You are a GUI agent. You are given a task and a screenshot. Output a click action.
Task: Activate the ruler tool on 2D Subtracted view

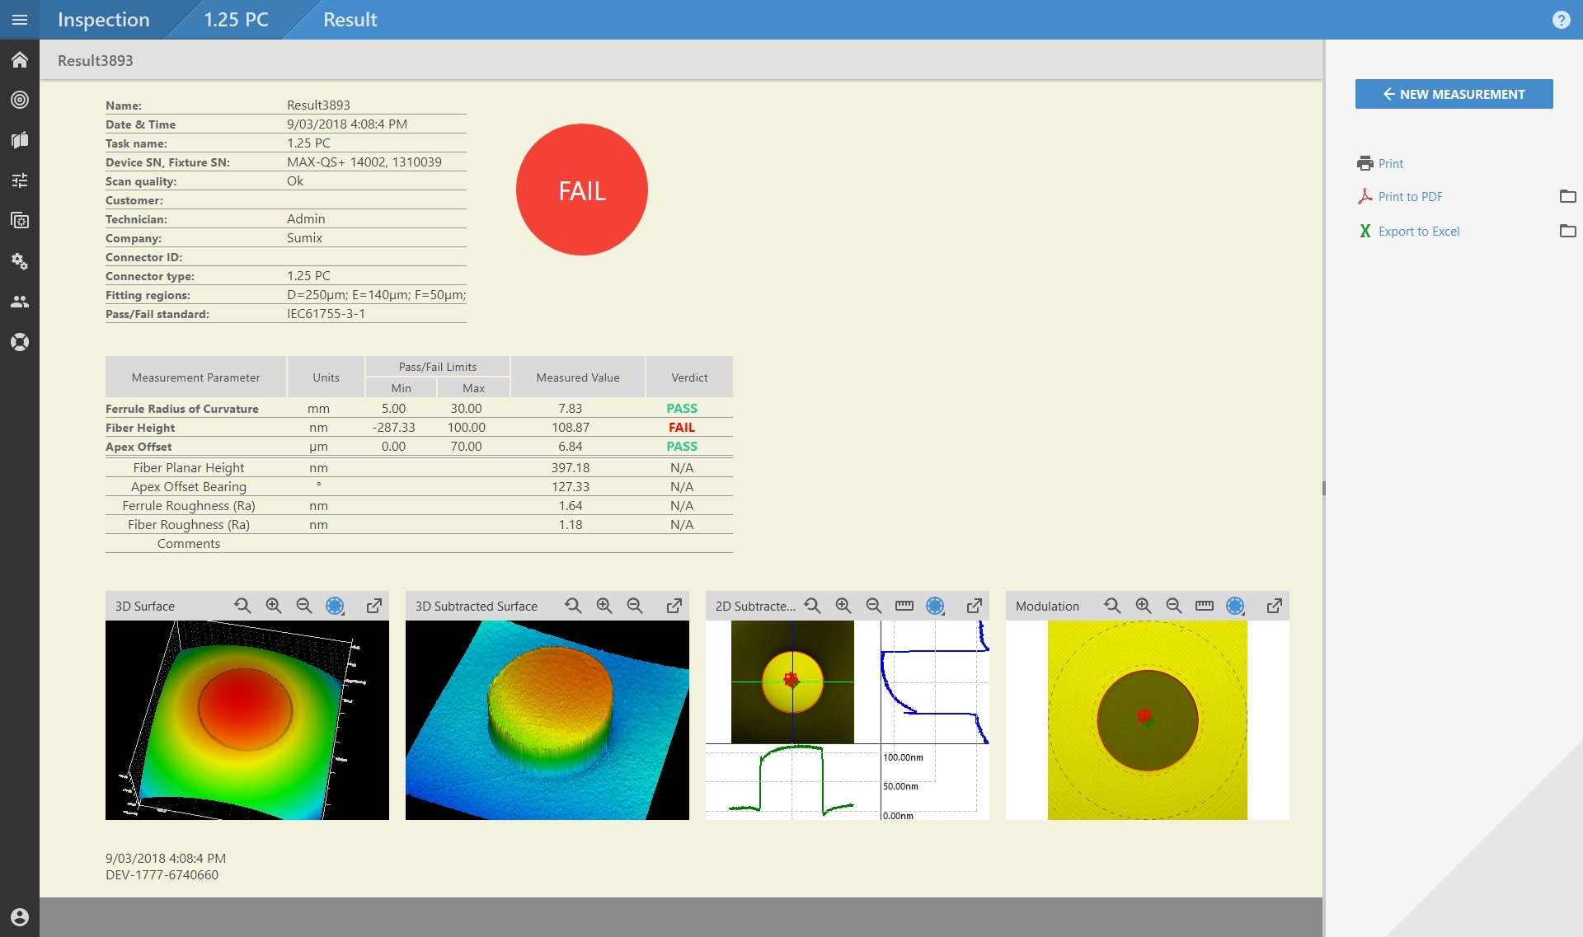point(904,604)
